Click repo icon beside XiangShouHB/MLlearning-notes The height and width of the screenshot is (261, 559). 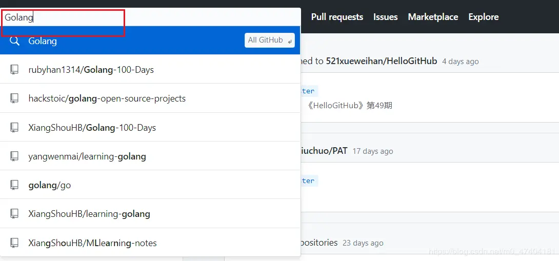pos(14,243)
